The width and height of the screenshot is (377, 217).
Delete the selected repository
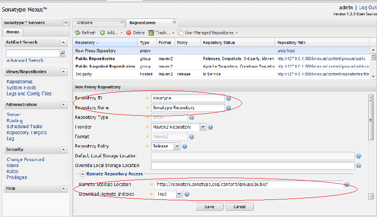click(136, 32)
